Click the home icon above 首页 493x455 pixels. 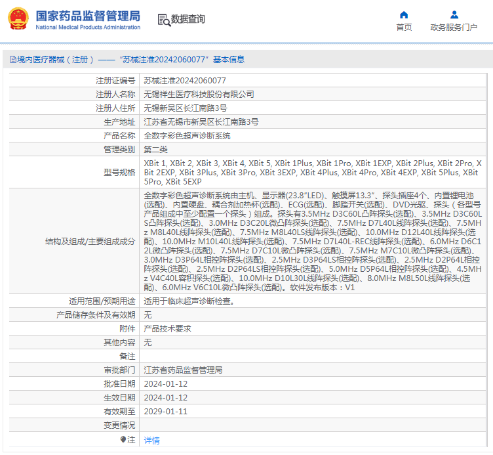(404, 14)
